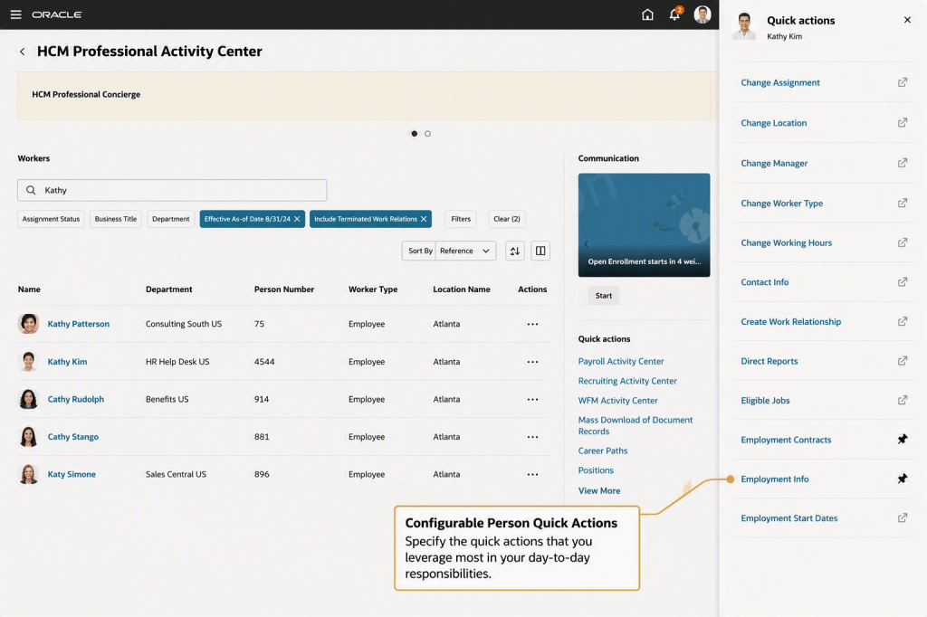Click the Open Enrollment communication card image
This screenshot has height=617, width=927.
pos(644,224)
